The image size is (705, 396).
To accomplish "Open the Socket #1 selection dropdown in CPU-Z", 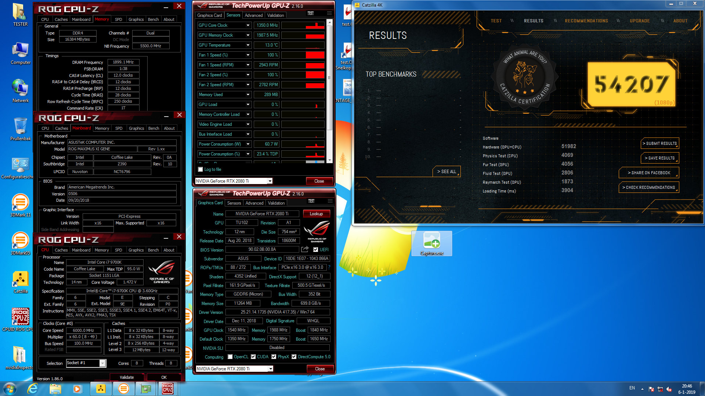I will 102,363.
